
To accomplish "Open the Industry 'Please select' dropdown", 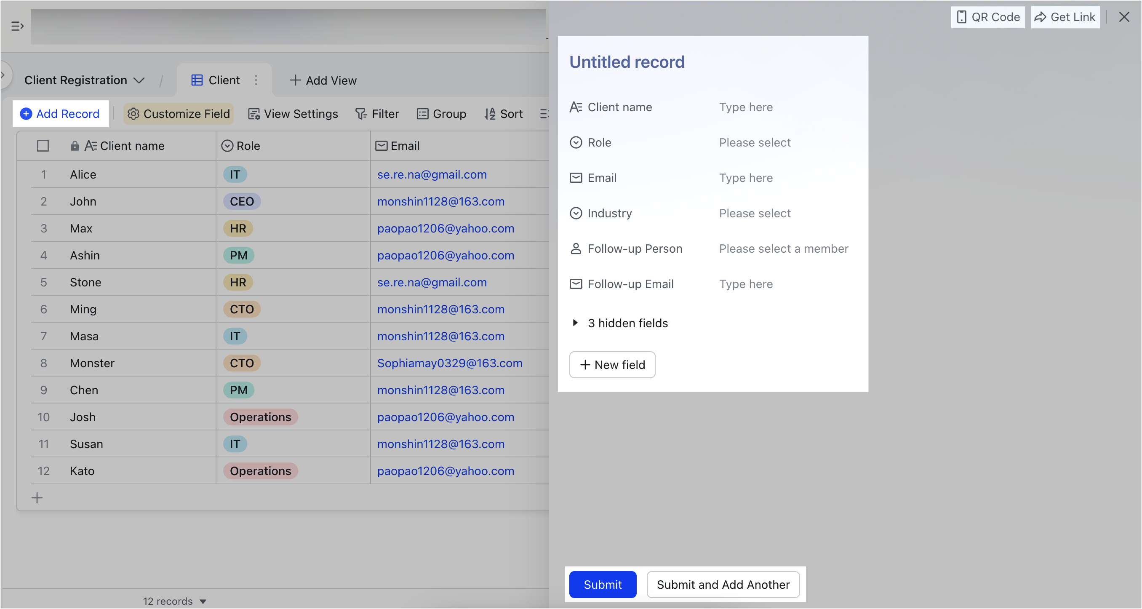I will click(755, 214).
